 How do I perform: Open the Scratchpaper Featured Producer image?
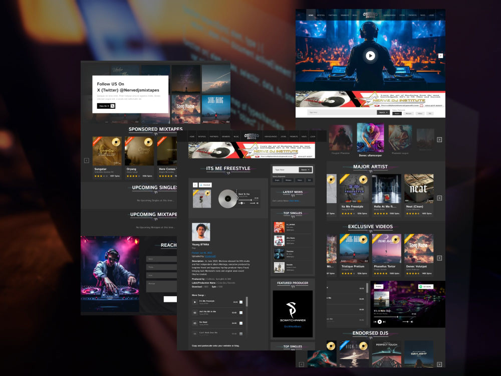click(x=293, y=314)
